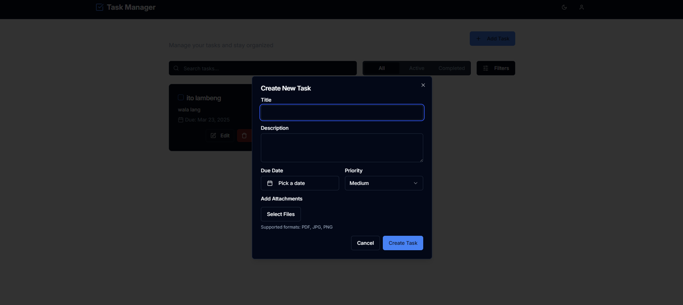This screenshot has width=683, height=305.
Task: Click the sliders icon on Filters
Action: click(x=486, y=68)
